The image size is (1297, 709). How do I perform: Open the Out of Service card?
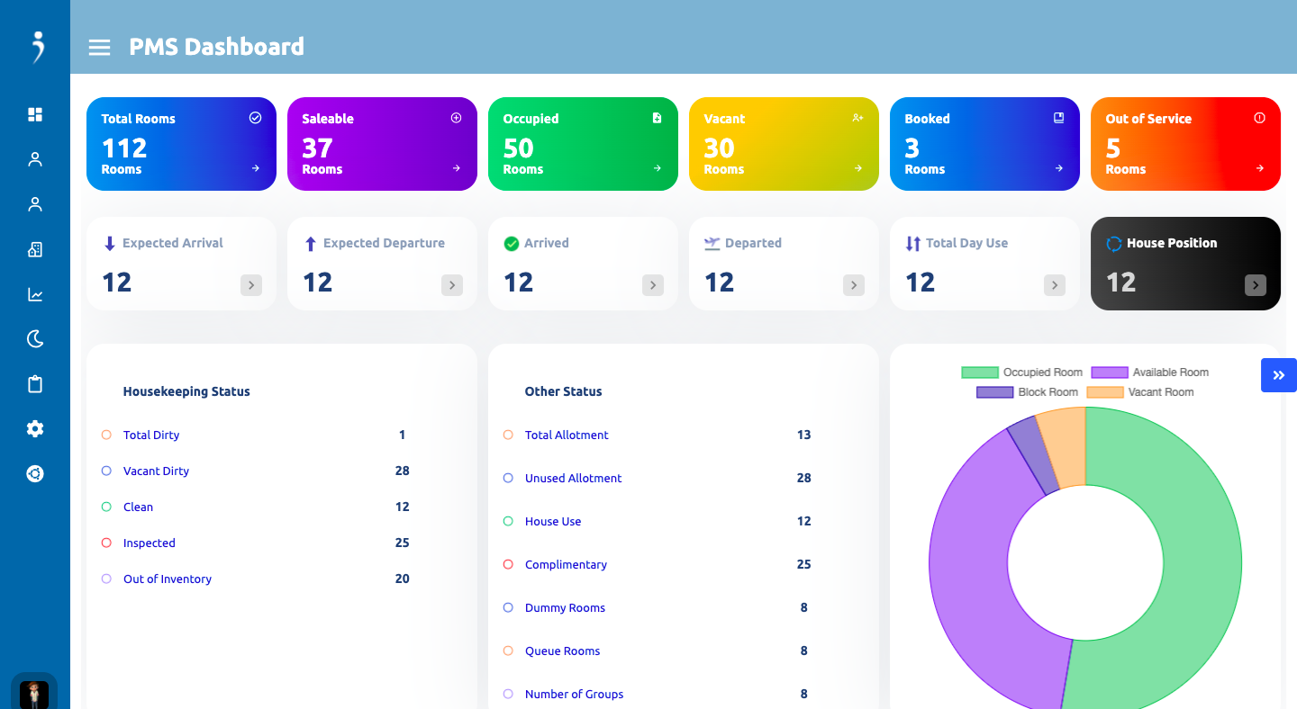(x=1185, y=144)
